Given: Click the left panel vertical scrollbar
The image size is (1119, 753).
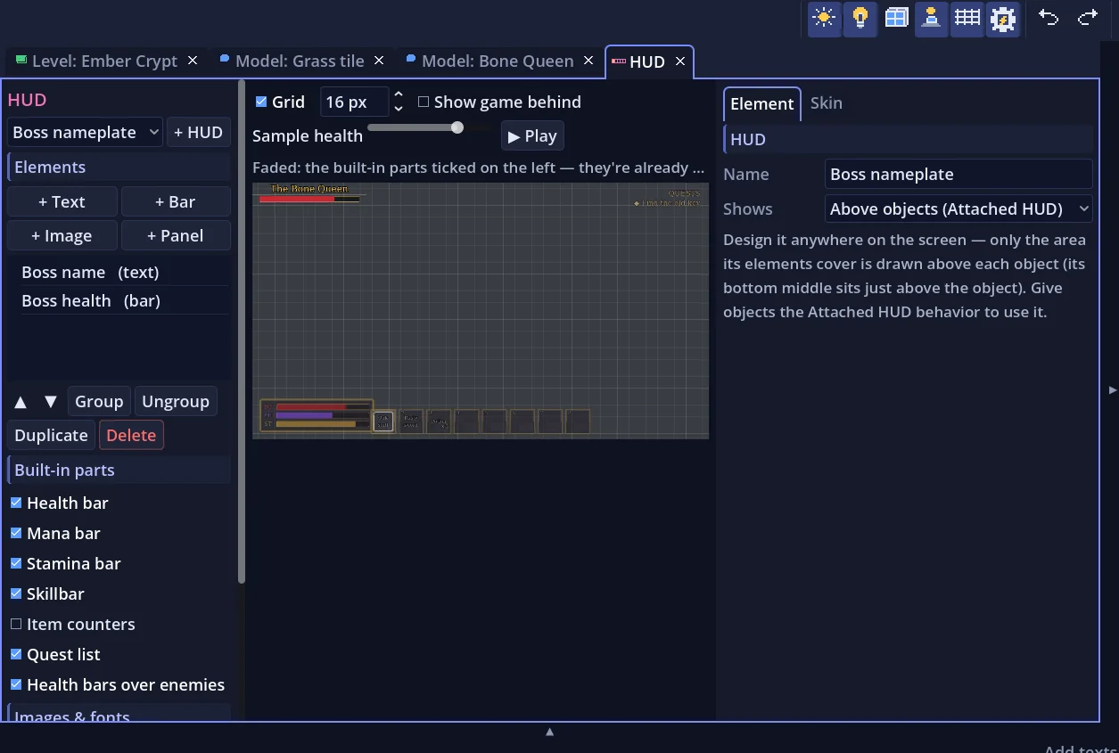Looking at the screenshot, I should click(242, 332).
